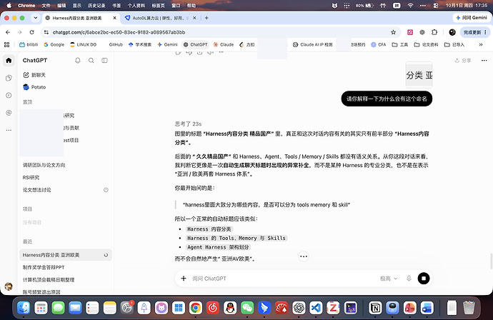This screenshot has height=320, width=493.
Task: Click the microphone dictation icon
Action: [x=409, y=278]
